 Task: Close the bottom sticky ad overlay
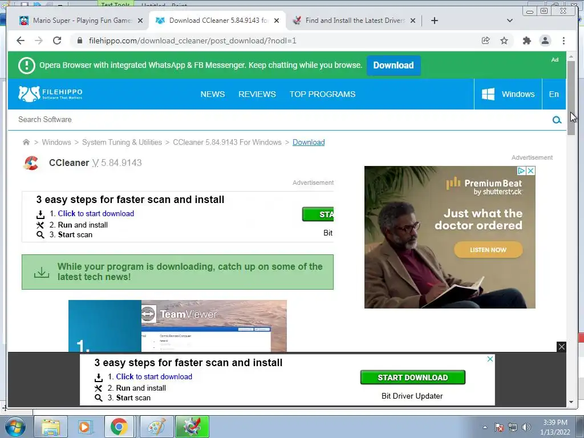point(561,347)
